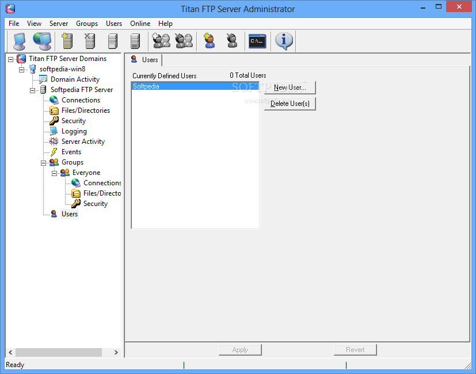Collapse the Everyone group node
The image size is (476, 374).
tap(54, 173)
